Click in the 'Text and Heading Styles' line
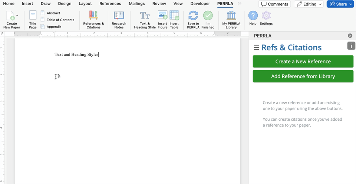356x184 pixels. [76, 55]
